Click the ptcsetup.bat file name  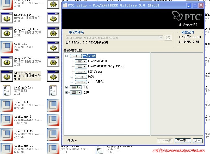point(23,73)
